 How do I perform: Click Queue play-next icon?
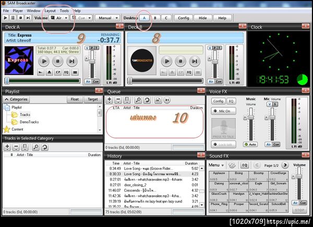[167, 100]
